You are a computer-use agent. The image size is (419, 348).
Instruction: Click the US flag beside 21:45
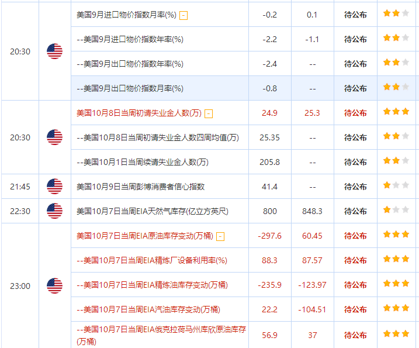(x=54, y=187)
